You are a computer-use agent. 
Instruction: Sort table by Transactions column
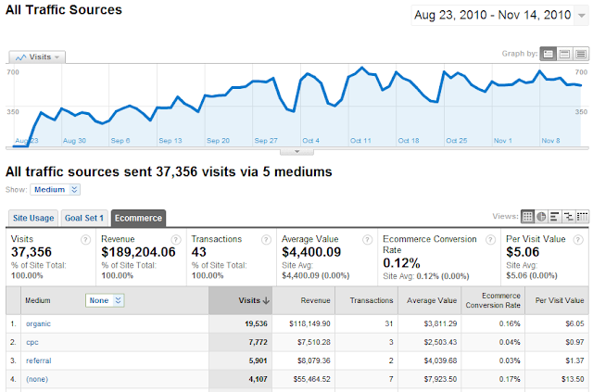[367, 300]
